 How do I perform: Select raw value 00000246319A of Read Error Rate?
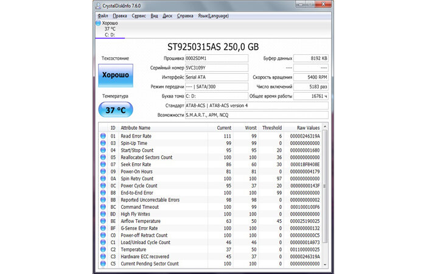click(305, 136)
